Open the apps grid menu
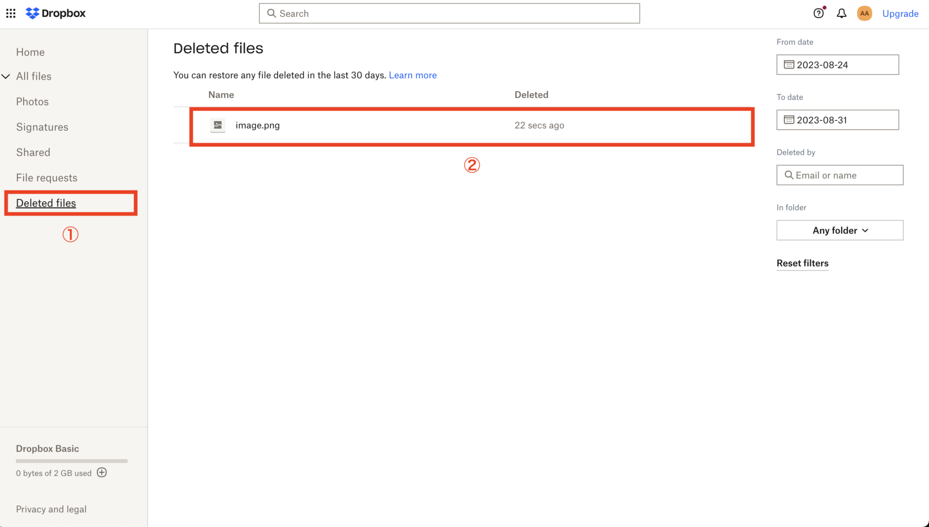The image size is (929, 527). (x=10, y=13)
